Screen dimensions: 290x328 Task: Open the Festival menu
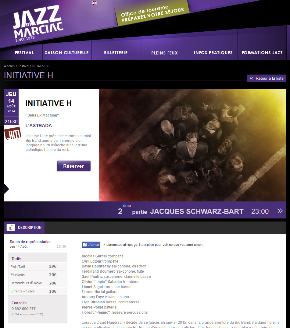[24, 53]
